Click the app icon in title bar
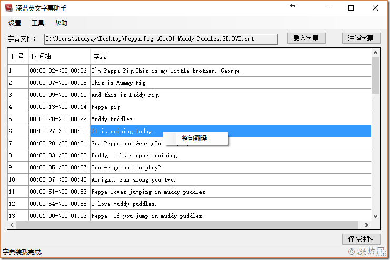This screenshot has width=390, height=260. point(9,8)
